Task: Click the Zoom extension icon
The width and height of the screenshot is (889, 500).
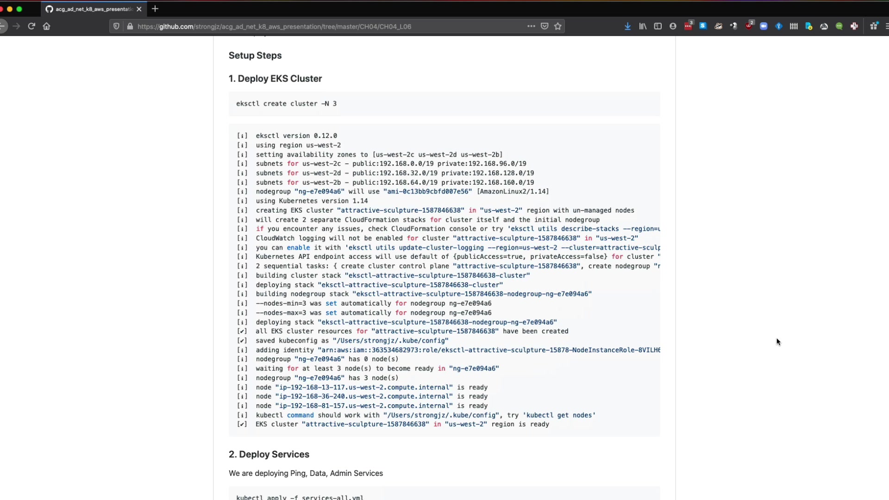Action: point(764,26)
